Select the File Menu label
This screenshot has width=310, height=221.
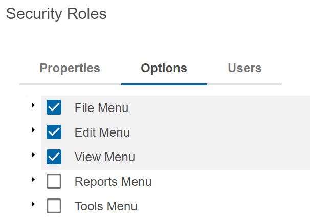pyautogui.click(x=101, y=108)
